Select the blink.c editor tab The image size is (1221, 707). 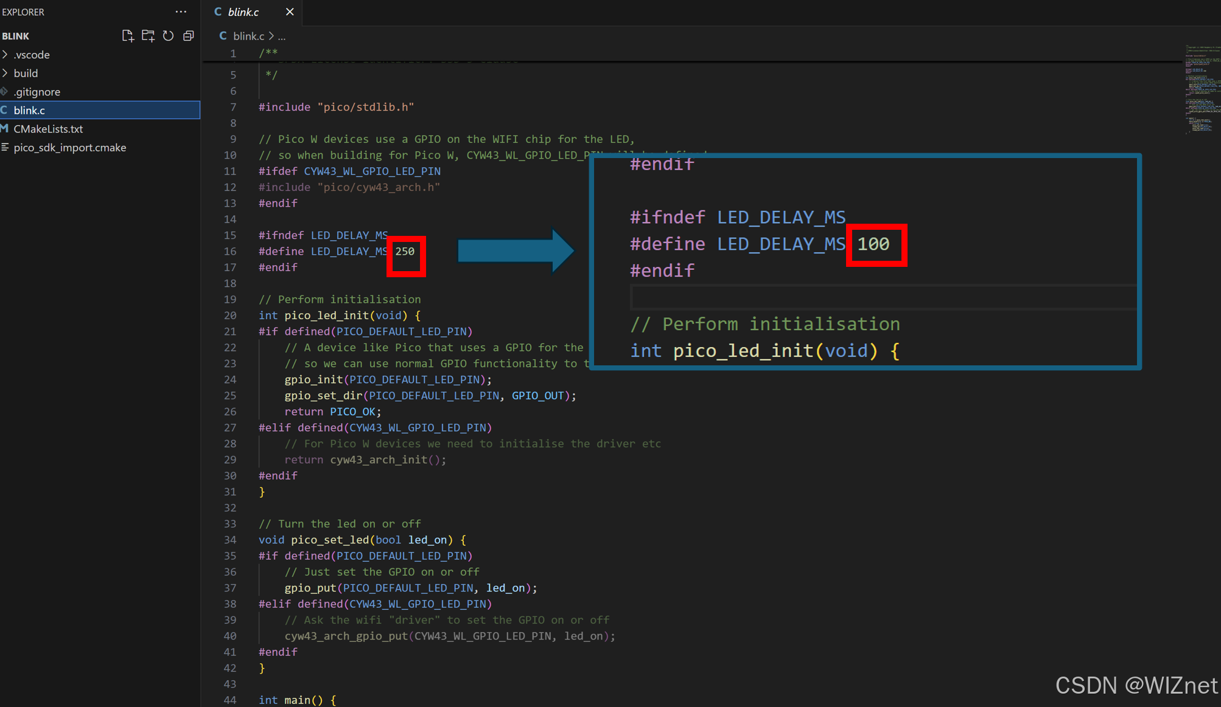pyautogui.click(x=243, y=12)
